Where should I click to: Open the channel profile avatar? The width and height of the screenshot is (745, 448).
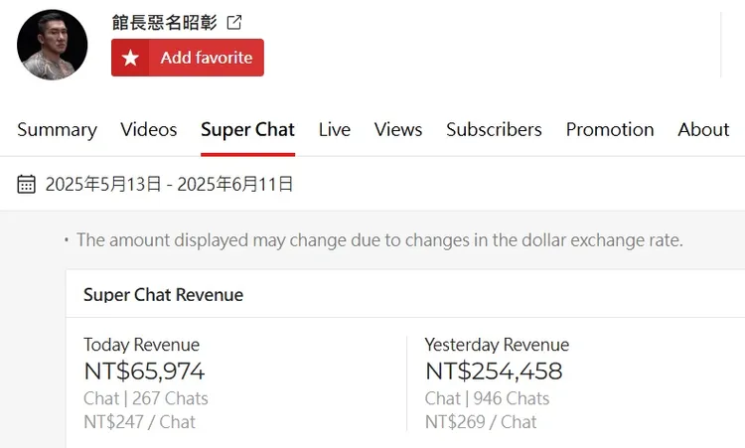pyautogui.click(x=53, y=45)
